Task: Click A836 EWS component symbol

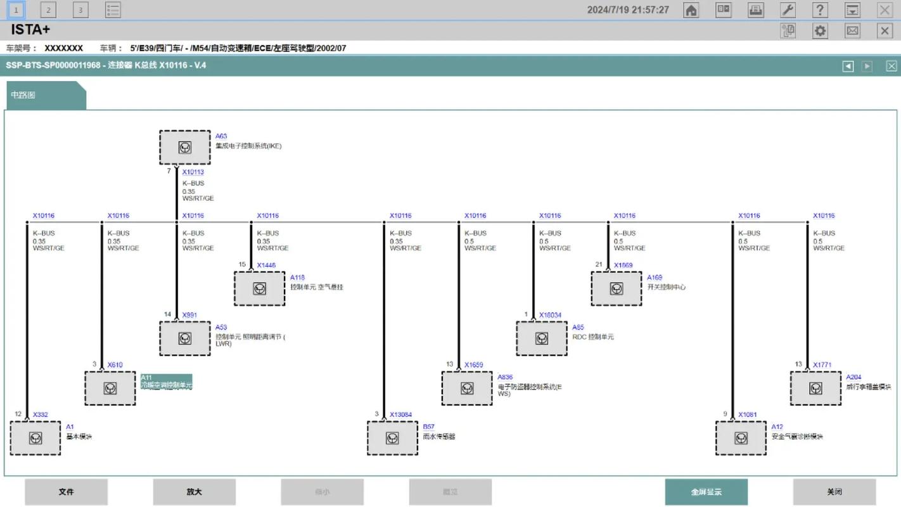Action: pos(467,388)
